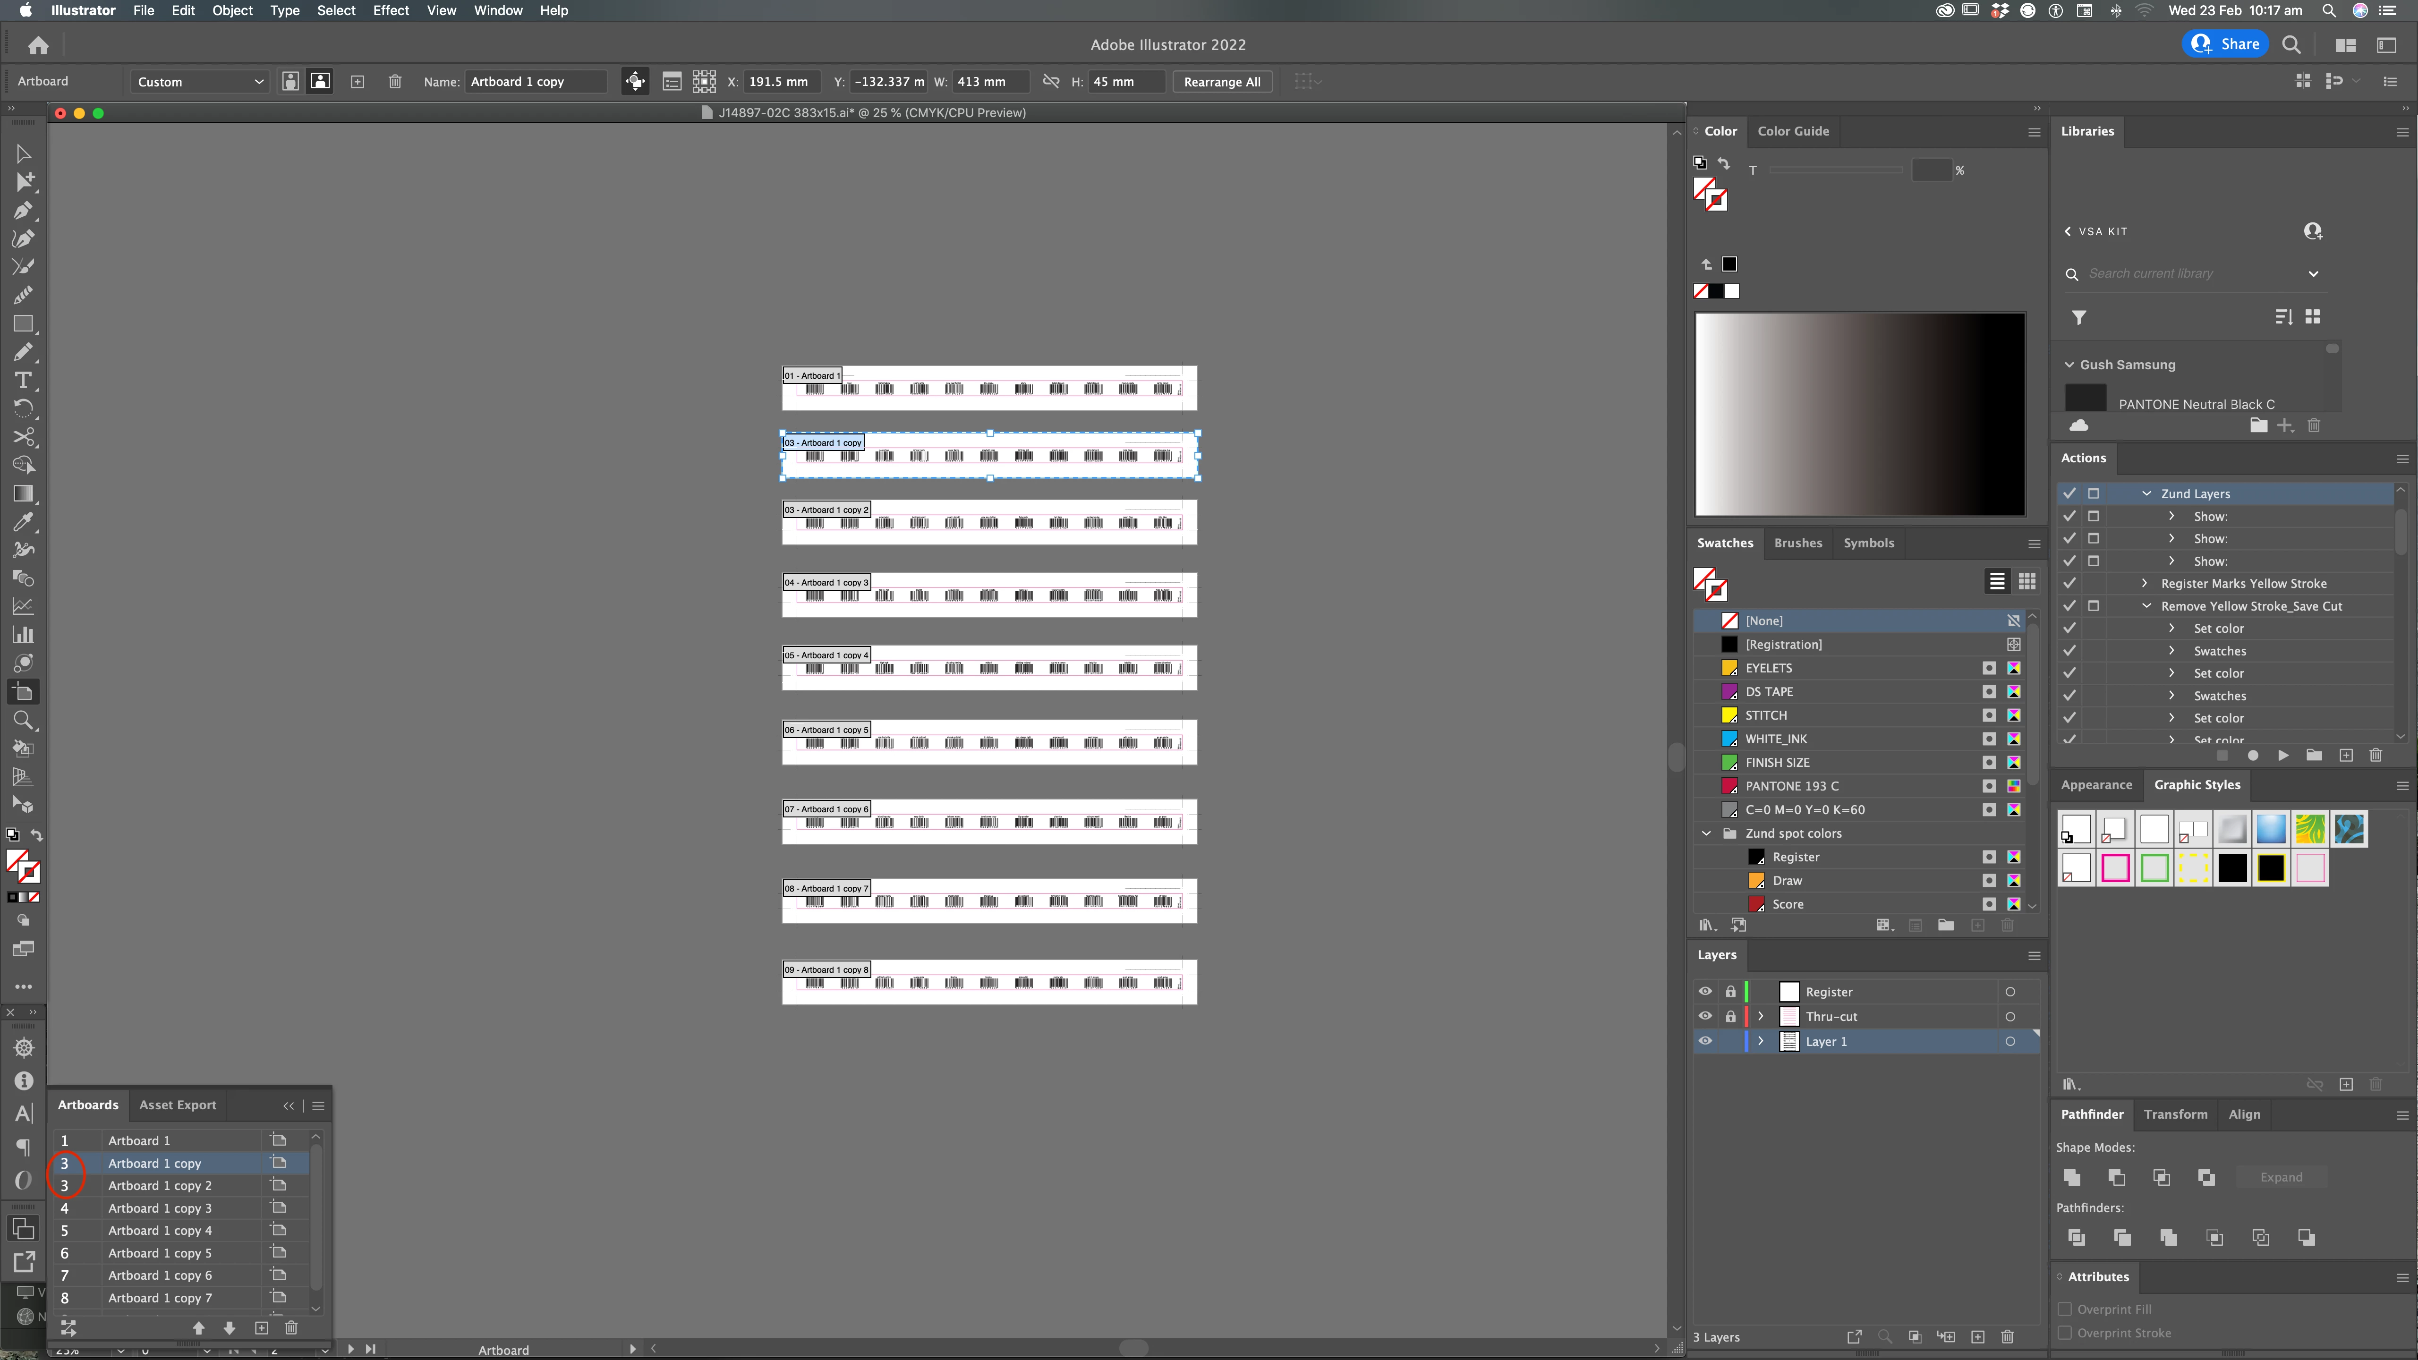Select the Eyedropper tool
The height and width of the screenshot is (1360, 2418).
pos(24,522)
